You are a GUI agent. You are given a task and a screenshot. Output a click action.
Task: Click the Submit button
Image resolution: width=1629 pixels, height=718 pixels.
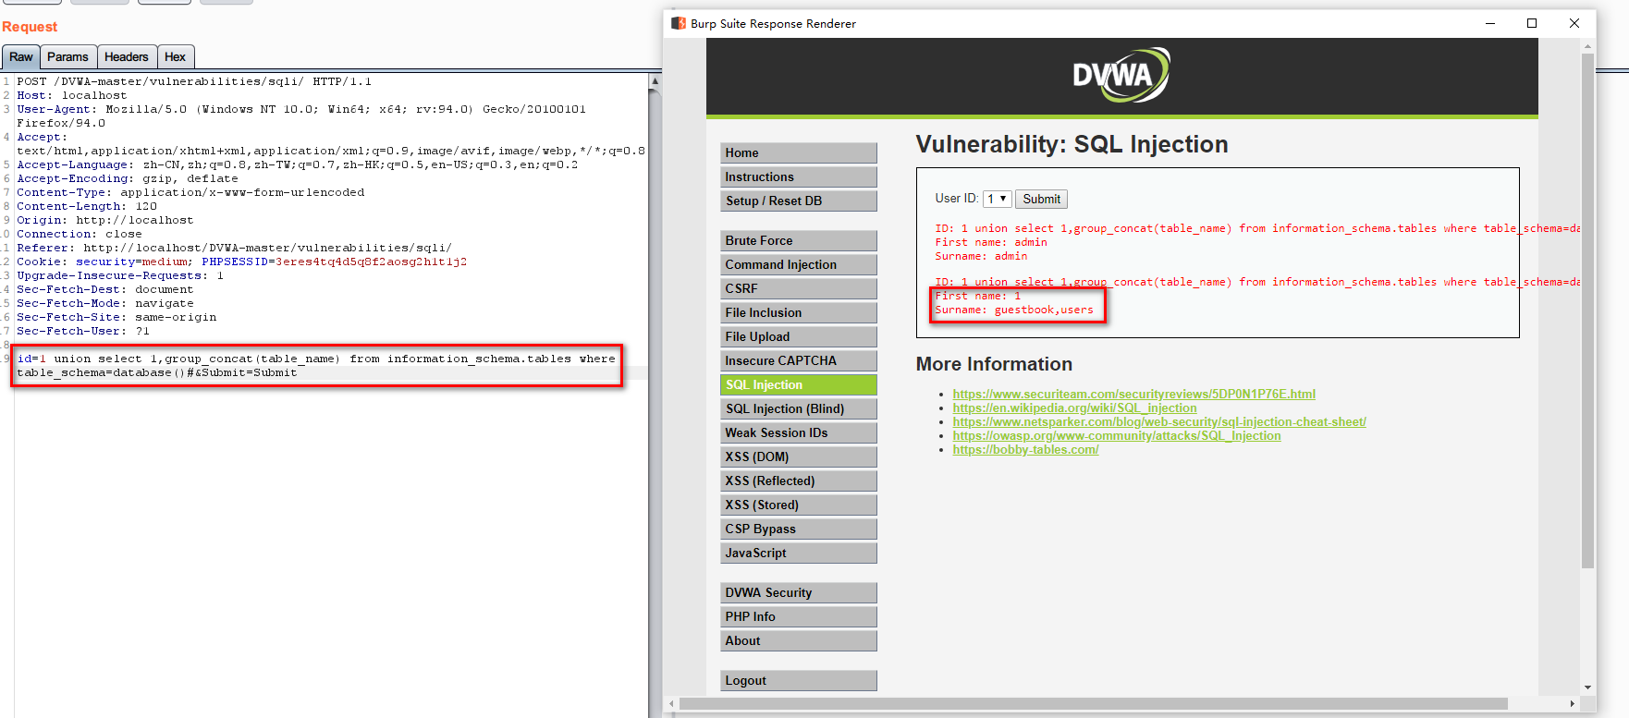click(x=1041, y=199)
